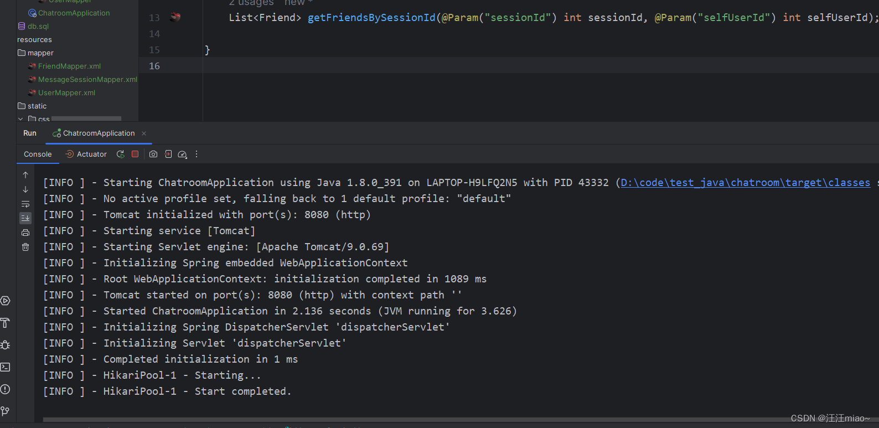Click the "HikariPool-1 - Starting..." log line
Screen dimensions: 879x428
[x=152, y=375]
